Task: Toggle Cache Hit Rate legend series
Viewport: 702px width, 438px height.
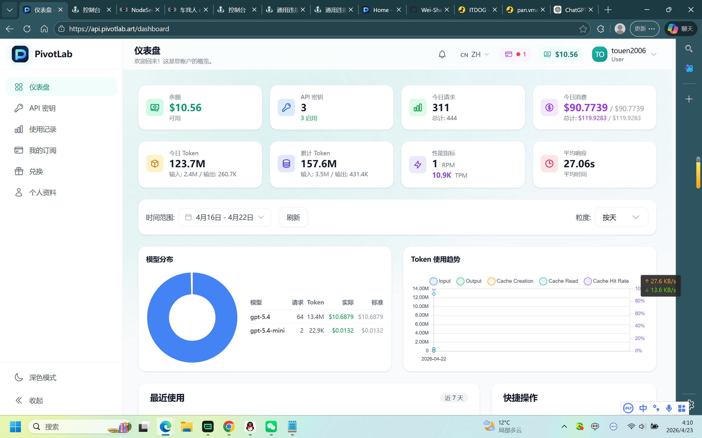Action: click(x=606, y=281)
